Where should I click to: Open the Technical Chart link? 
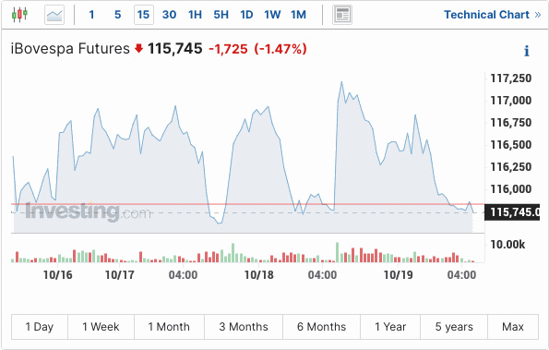(493, 15)
